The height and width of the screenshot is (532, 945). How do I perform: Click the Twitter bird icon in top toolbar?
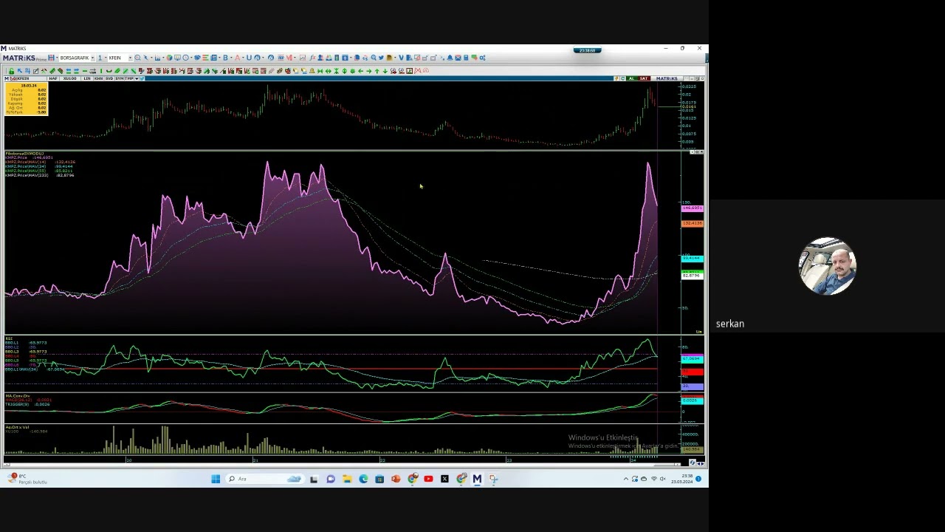tap(381, 58)
